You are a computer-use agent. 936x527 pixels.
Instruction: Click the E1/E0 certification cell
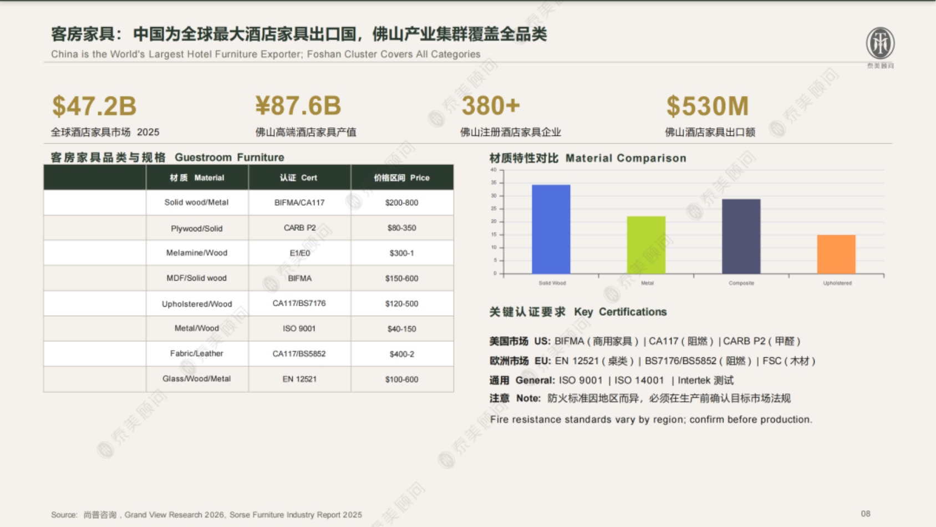[x=299, y=253]
